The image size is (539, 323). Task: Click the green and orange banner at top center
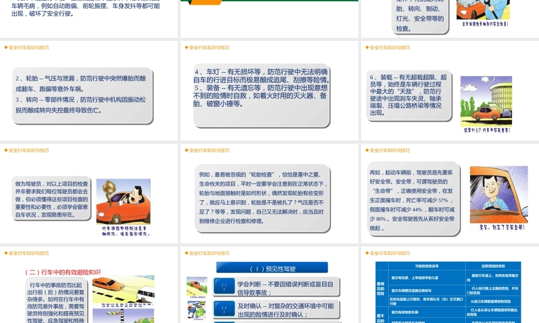coord(269,2)
